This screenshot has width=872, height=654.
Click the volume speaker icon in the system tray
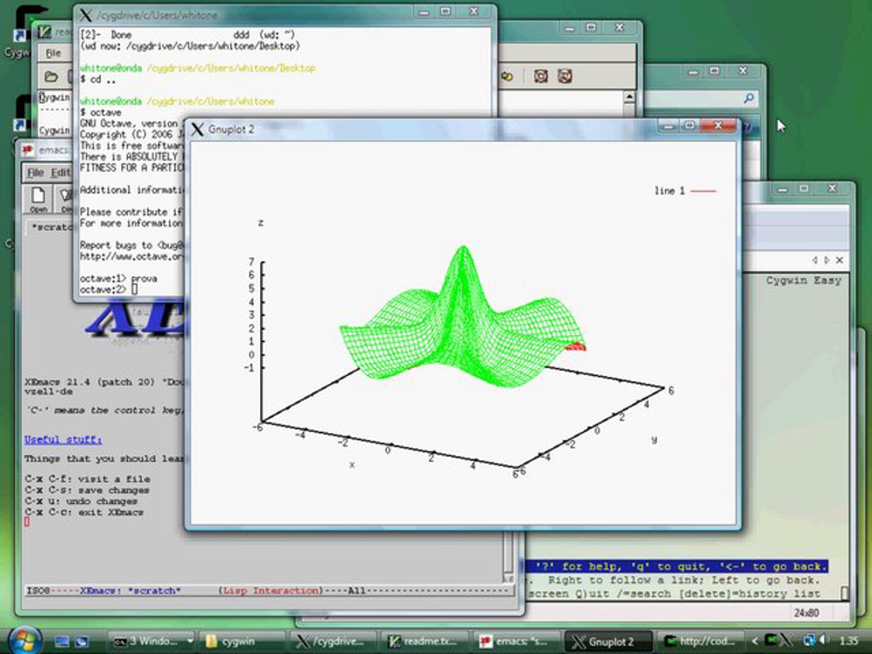point(824,640)
